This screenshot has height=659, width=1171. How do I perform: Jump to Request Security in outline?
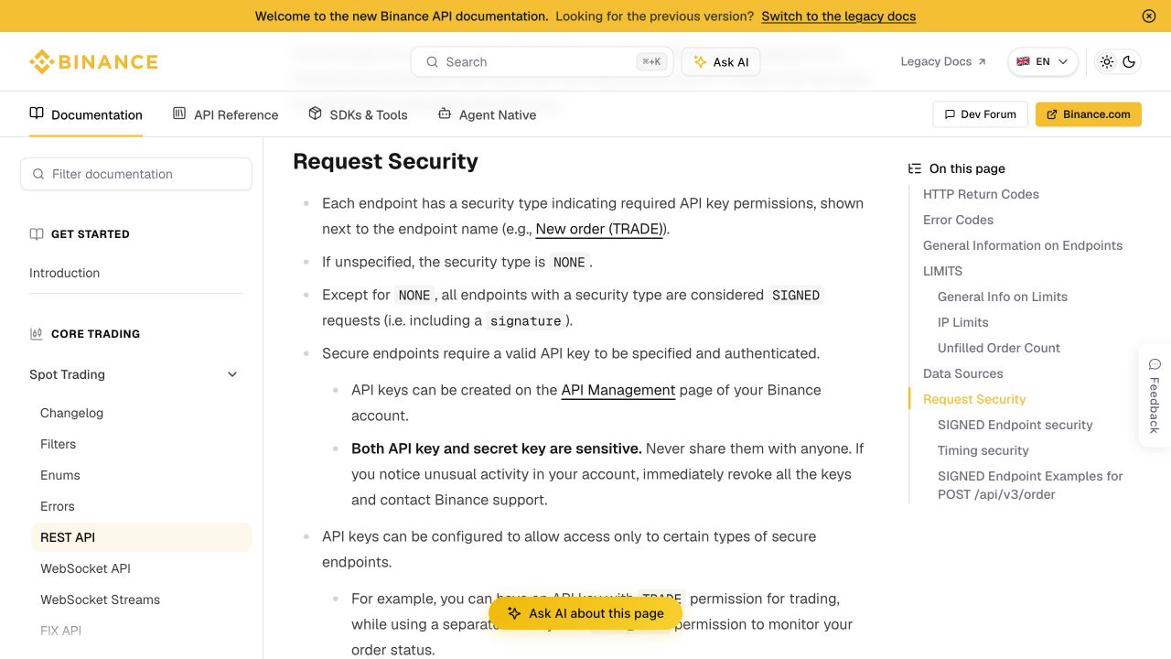point(974,399)
